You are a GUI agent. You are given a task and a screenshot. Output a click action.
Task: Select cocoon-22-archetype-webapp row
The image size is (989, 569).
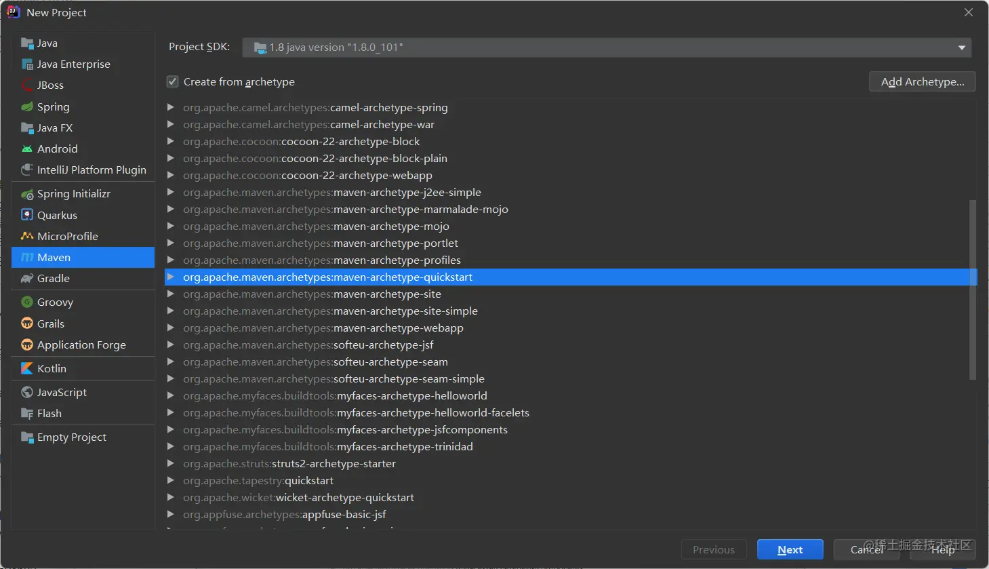(x=571, y=175)
